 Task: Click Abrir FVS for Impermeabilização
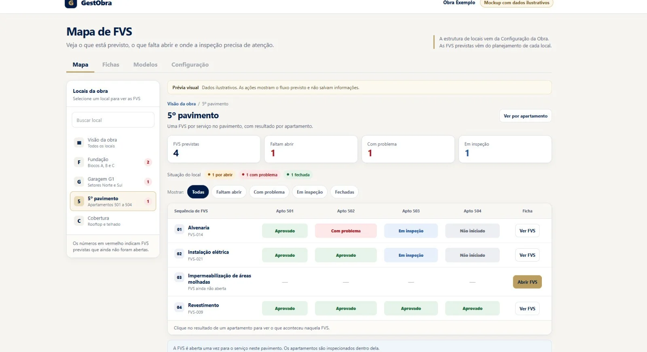click(527, 282)
